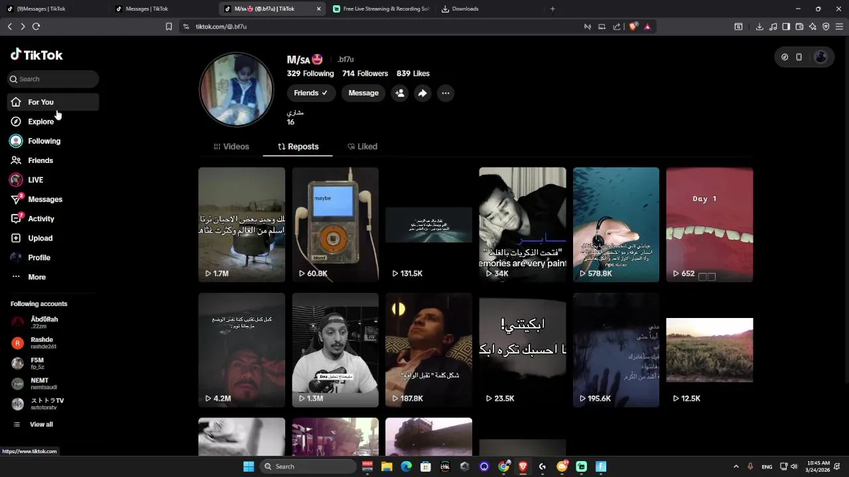
Task: Go back in browser history
Action: click(9, 26)
